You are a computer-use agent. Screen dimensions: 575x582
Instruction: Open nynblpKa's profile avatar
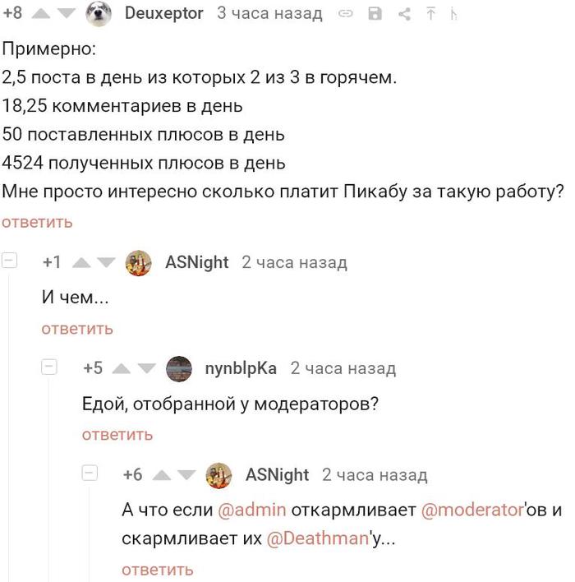pos(180,368)
